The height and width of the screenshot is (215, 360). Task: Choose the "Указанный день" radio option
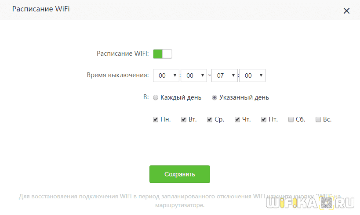tap(215, 98)
